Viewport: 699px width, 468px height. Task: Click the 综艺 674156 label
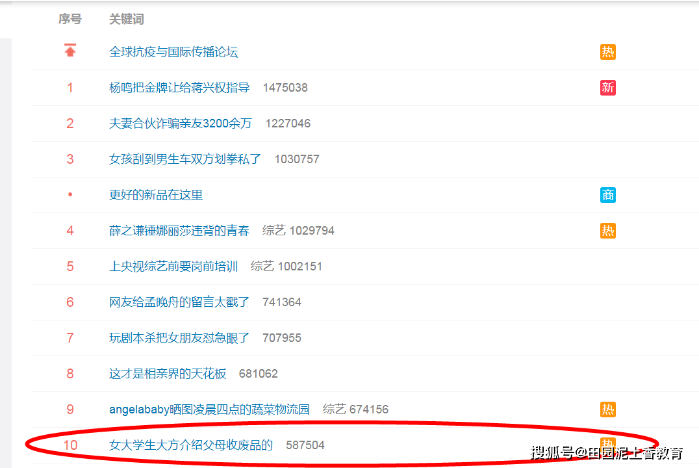coord(356,409)
